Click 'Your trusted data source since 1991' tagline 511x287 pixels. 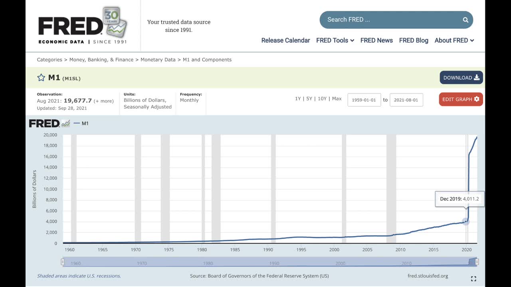(x=179, y=26)
